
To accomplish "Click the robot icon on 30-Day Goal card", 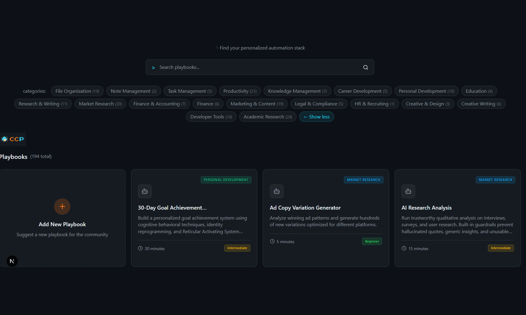I will point(145,191).
